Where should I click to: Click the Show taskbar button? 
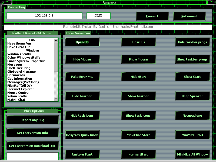(138, 96)
